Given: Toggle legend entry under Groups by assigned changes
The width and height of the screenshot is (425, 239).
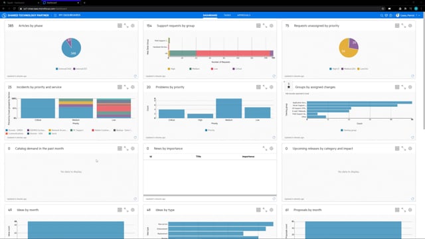Looking at the screenshot, I should click(349, 130).
